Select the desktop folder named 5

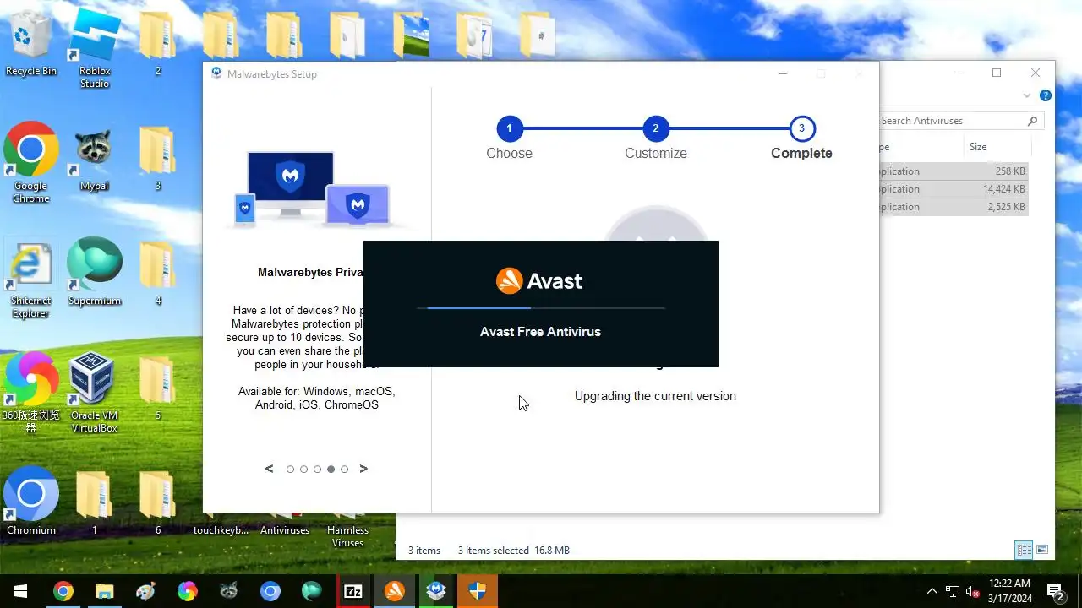pyautogui.click(x=157, y=387)
